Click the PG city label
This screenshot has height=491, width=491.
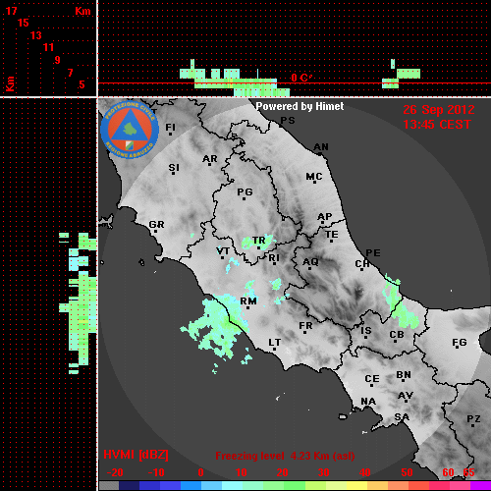click(245, 191)
